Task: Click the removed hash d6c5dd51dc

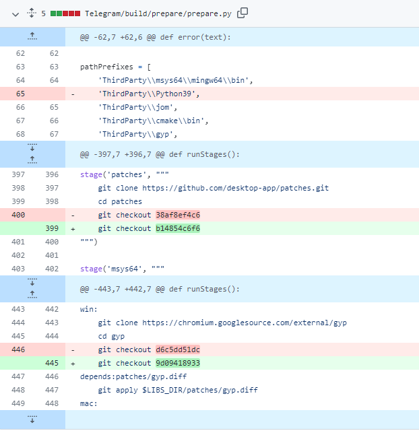Action: pos(178,349)
